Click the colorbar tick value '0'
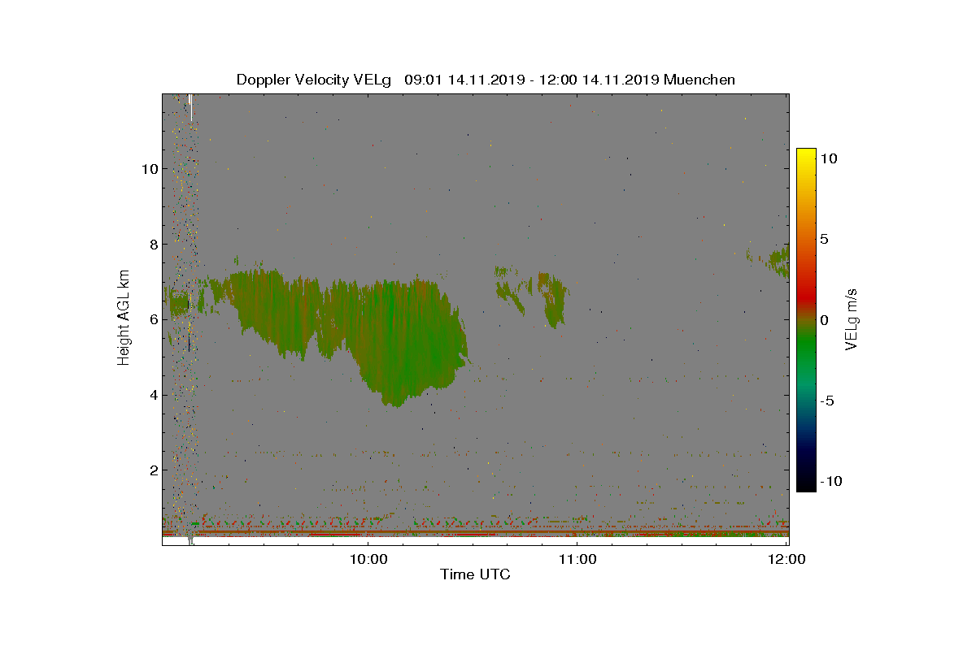976x650 pixels. (x=825, y=319)
